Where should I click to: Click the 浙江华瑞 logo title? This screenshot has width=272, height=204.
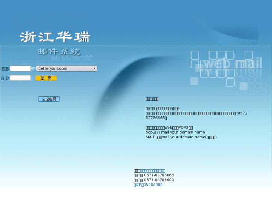pyautogui.click(x=55, y=37)
